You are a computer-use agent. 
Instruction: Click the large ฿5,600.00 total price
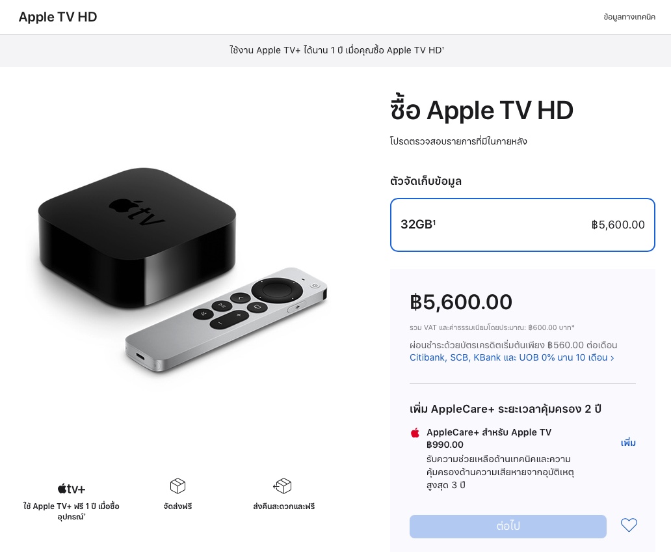[461, 302]
